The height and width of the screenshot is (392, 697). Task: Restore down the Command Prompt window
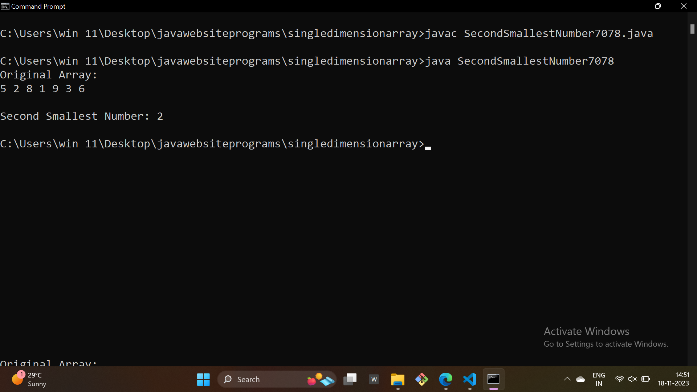(x=658, y=6)
